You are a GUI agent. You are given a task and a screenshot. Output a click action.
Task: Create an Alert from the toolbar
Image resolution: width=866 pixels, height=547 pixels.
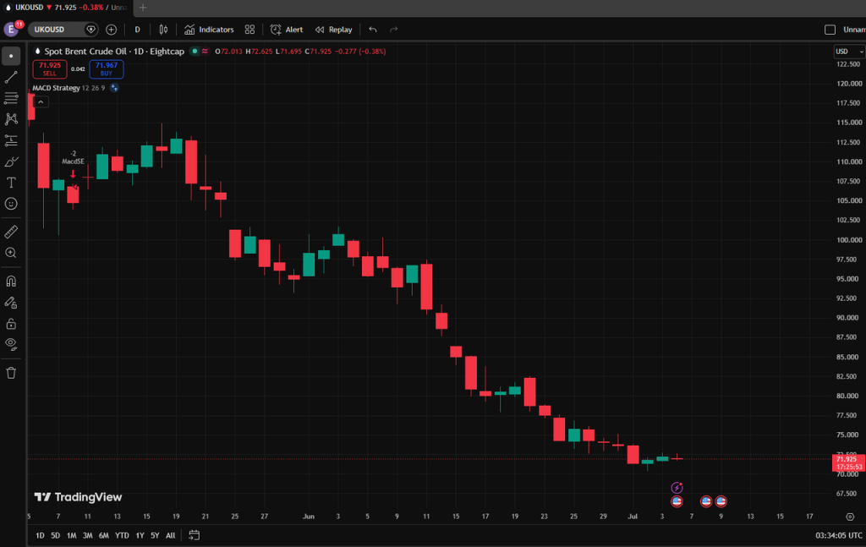click(x=287, y=30)
